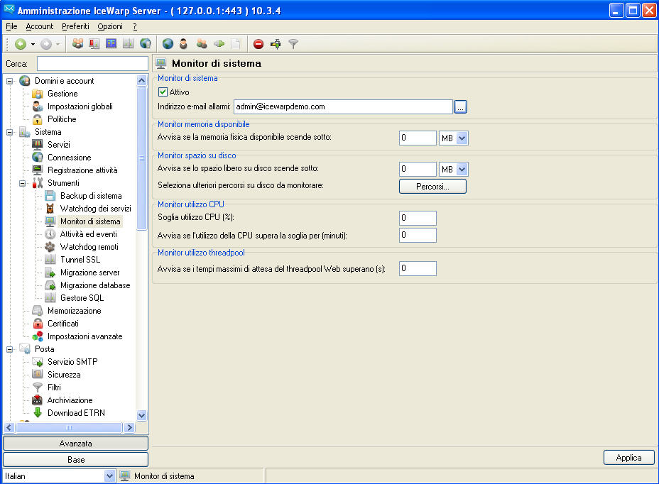The width and height of the screenshot is (659, 484).
Task: Click the Applica button
Action: coord(628,458)
